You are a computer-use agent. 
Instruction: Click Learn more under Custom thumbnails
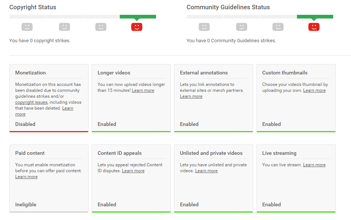tap(314, 90)
